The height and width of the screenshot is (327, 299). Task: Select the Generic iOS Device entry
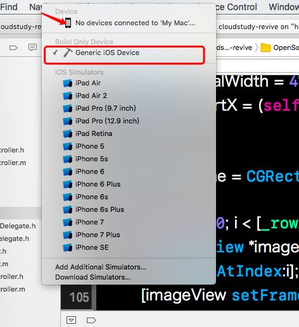[129, 52]
